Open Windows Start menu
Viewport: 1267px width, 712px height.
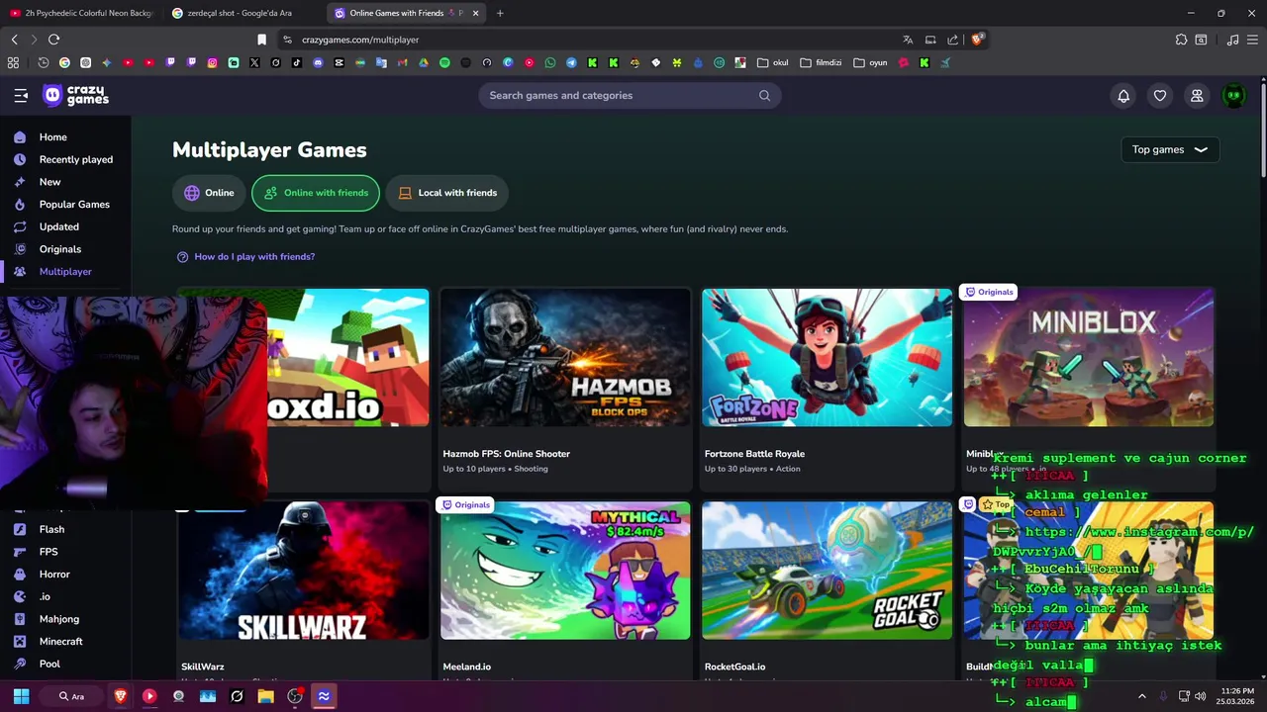[21, 696]
